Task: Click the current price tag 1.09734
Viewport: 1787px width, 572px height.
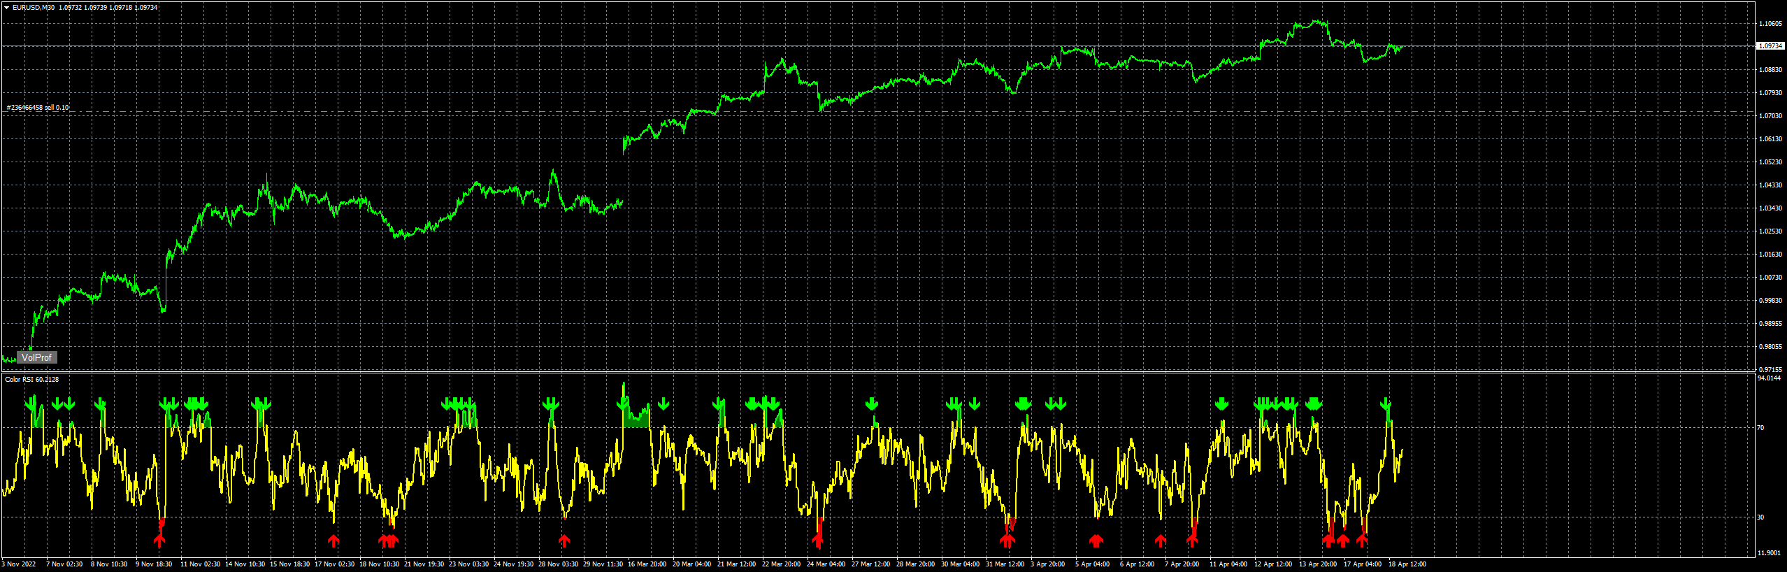Action: tap(1770, 46)
